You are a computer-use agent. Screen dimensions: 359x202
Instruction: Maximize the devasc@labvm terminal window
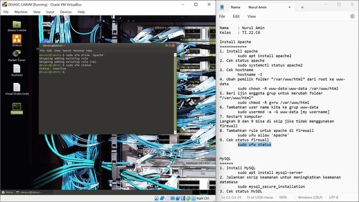coord(170,45)
